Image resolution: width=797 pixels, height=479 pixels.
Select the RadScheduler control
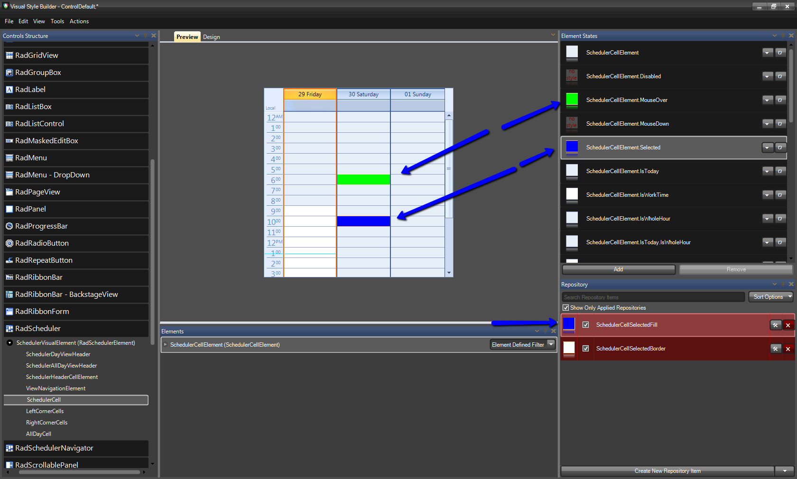tap(76, 329)
